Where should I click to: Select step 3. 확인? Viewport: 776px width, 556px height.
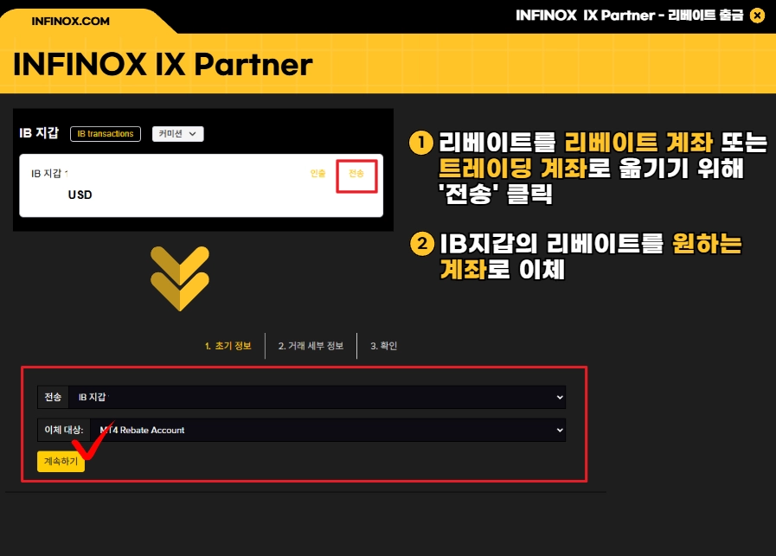point(383,346)
